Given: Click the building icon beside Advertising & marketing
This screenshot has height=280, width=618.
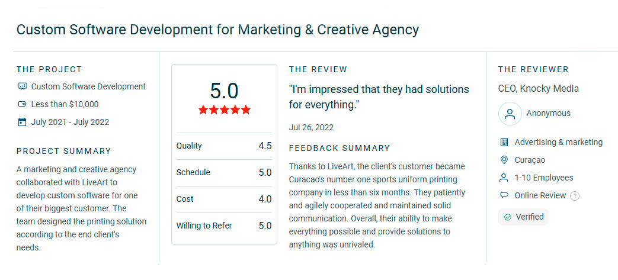Looking at the screenshot, I should (504, 142).
